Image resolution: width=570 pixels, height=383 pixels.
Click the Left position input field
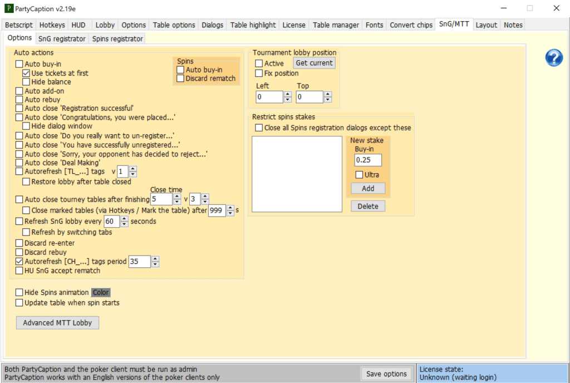point(269,97)
